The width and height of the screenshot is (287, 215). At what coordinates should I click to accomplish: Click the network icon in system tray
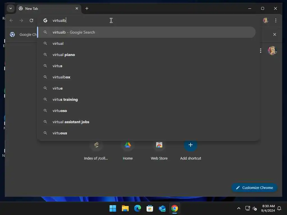pos(247,208)
